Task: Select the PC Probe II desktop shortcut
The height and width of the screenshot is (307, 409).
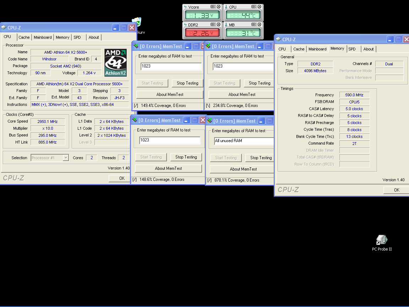Action: [382, 243]
